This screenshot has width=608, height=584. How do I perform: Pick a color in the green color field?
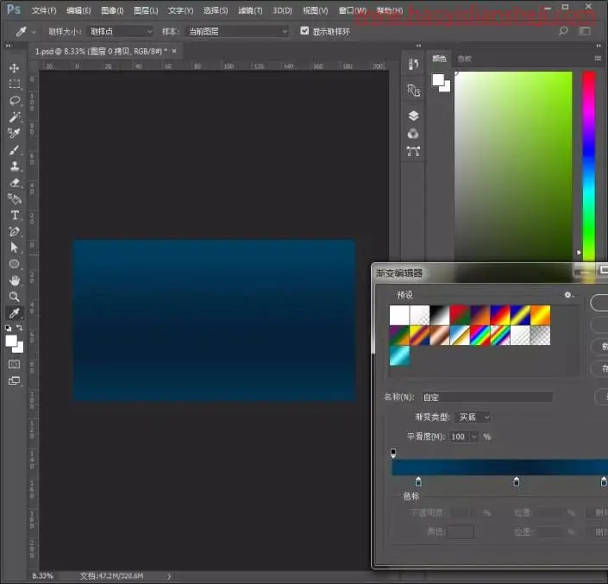[x=513, y=166]
